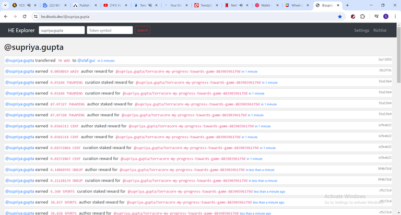Open site information icon in address bar
The width and height of the screenshot is (401, 215).
tap(36, 16)
